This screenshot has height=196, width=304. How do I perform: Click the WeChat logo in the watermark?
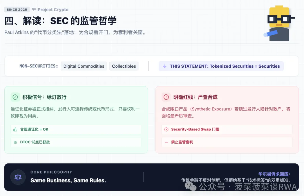click(x=191, y=186)
